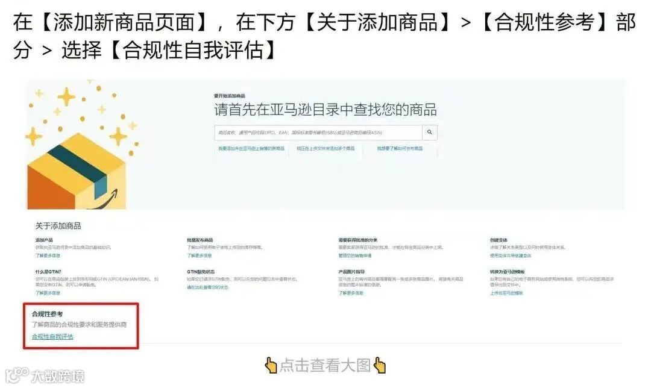The height and width of the screenshot is (388, 651).
Task: Click the right pointing-hand emoji icon
Action: pos(380,366)
